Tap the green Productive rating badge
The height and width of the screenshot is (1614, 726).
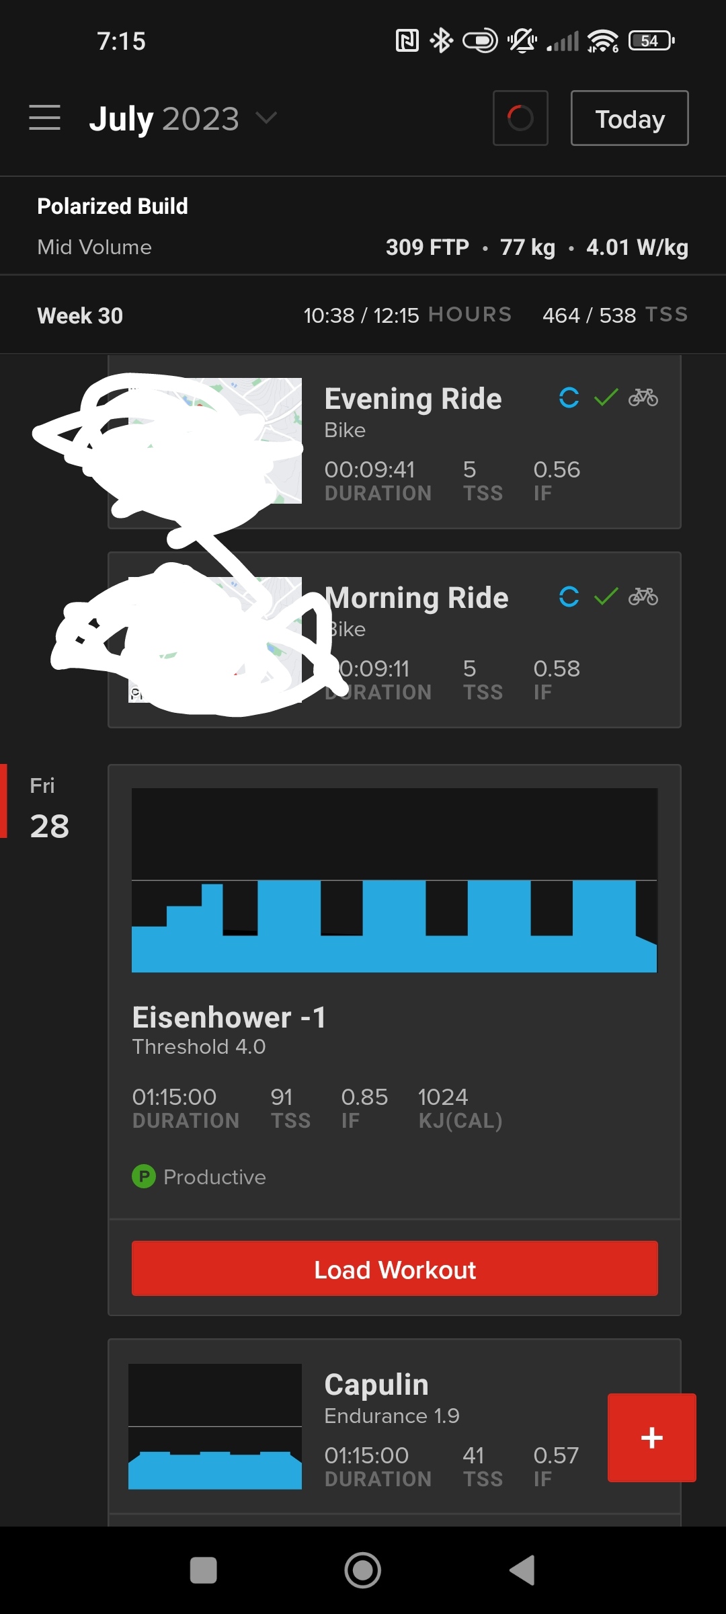tap(143, 1176)
